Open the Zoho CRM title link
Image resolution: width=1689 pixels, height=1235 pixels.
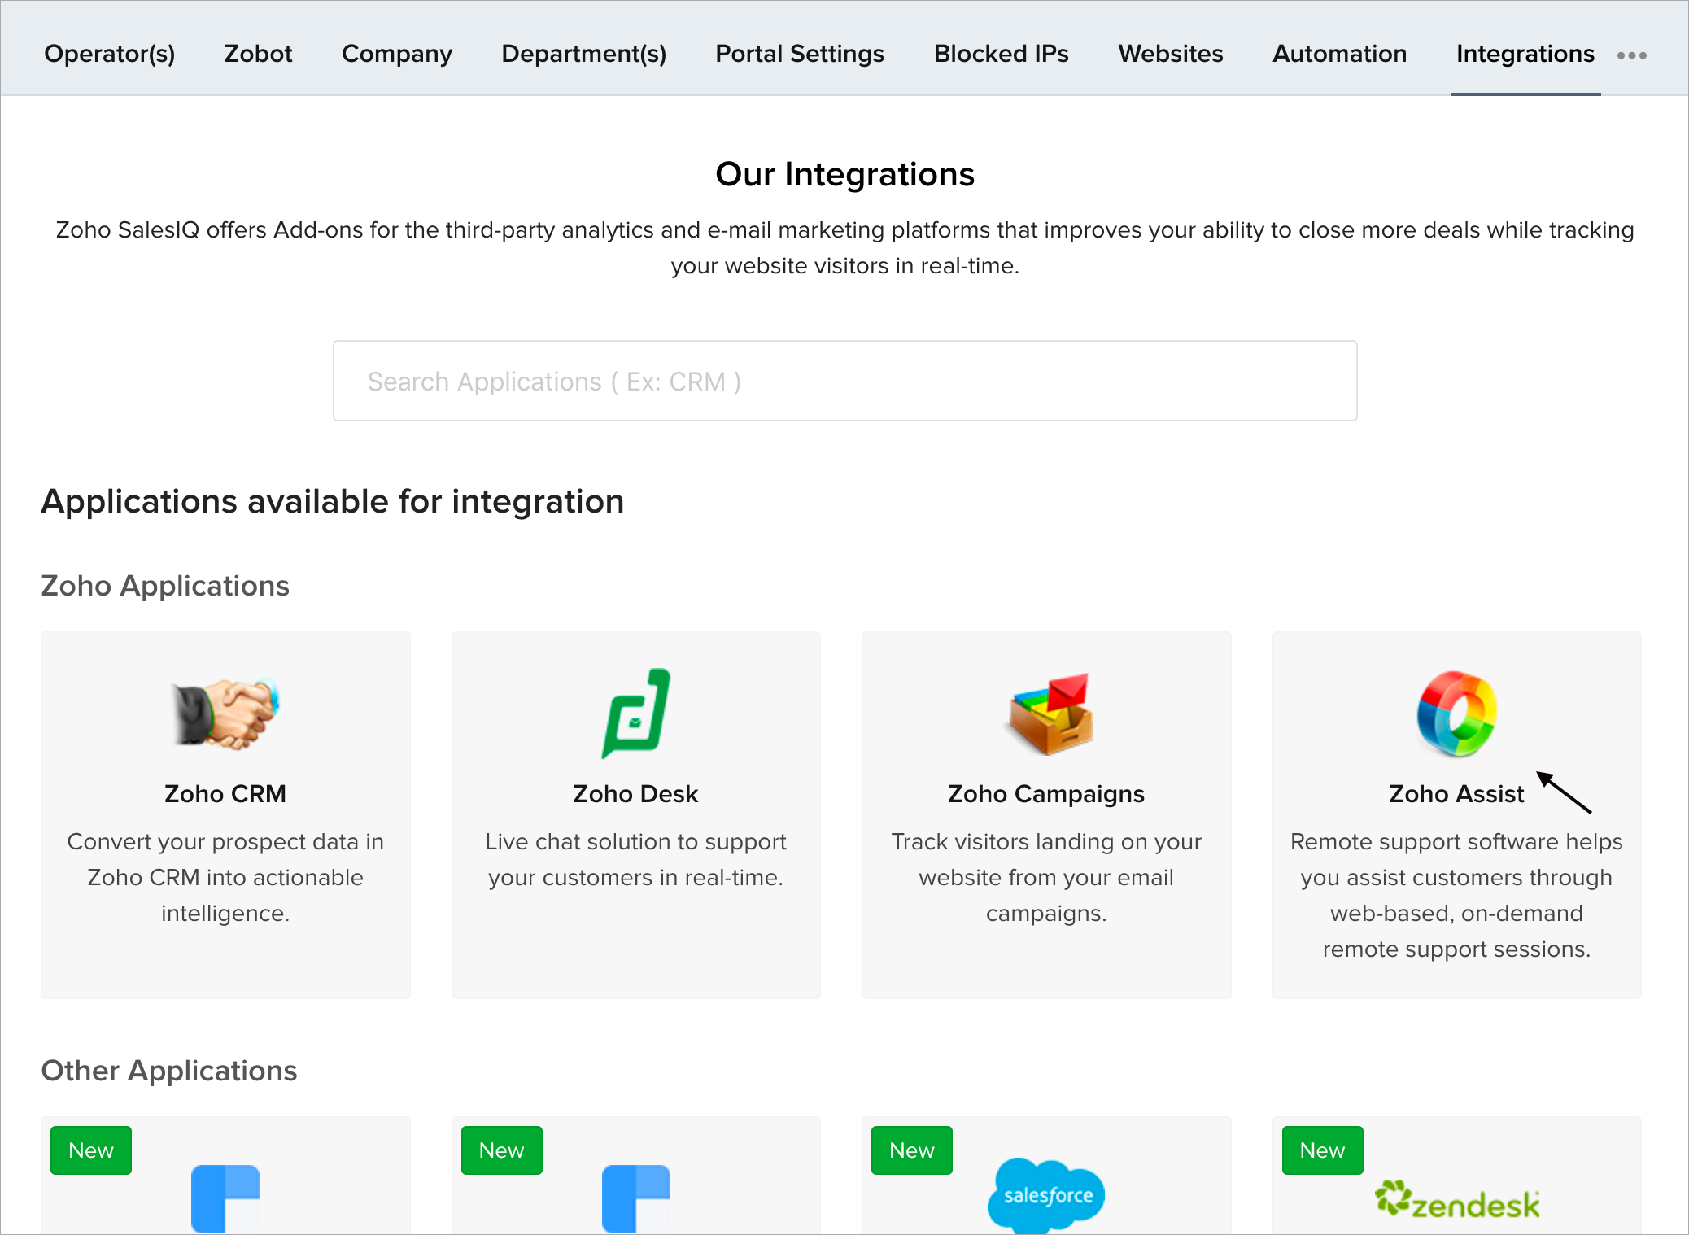tap(225, 794)
